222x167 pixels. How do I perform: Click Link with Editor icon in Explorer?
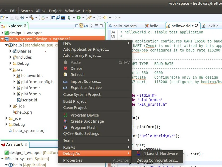pyautogui.click(x=81, y=25)
